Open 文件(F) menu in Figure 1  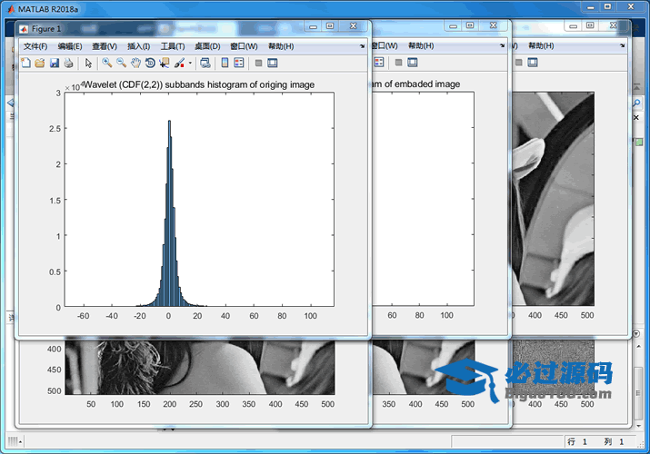(x=35, y=45)
